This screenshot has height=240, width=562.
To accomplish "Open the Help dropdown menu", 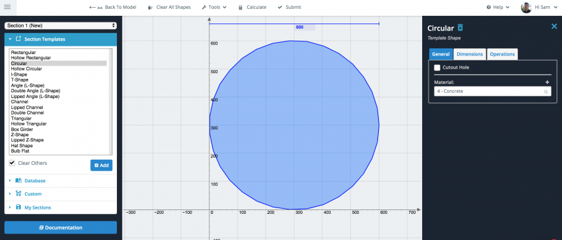I will coord(498,7).
